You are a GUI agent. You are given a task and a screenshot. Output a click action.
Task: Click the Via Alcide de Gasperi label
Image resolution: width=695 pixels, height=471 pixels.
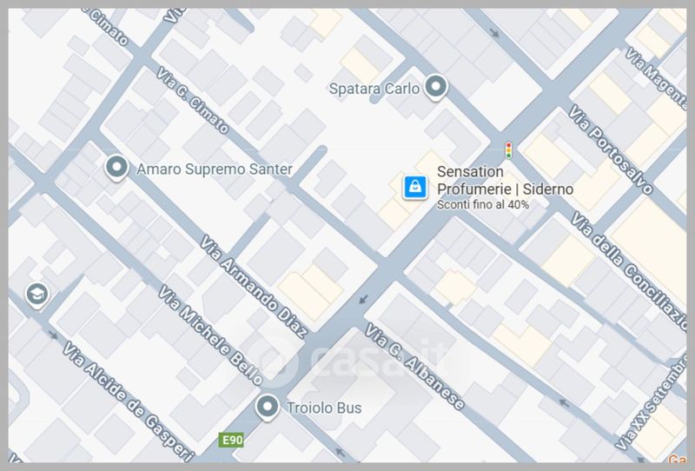click(129, 401)
